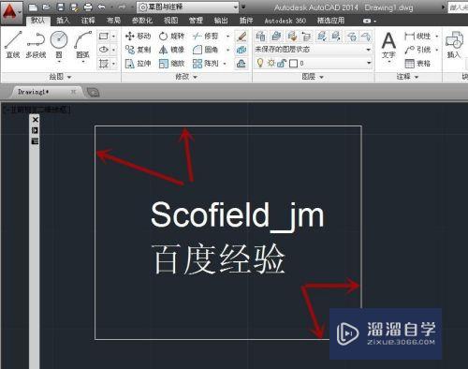Viewport: 468px width, 369px height.
Task: Select the Rectangle tool icon in draw panel
Action: coord(104,37)
